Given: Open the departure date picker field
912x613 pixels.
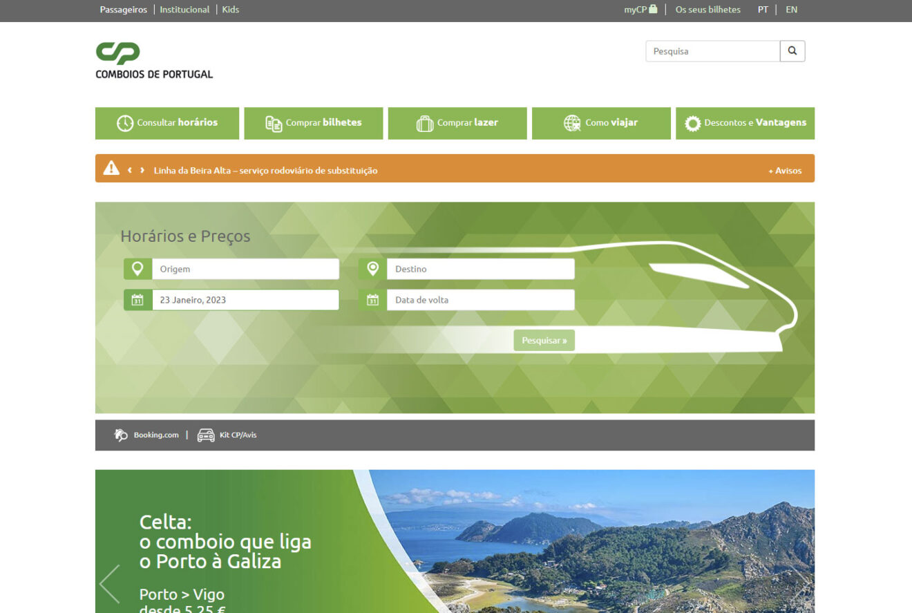Looking at the screenshot, I should point(245,300).
